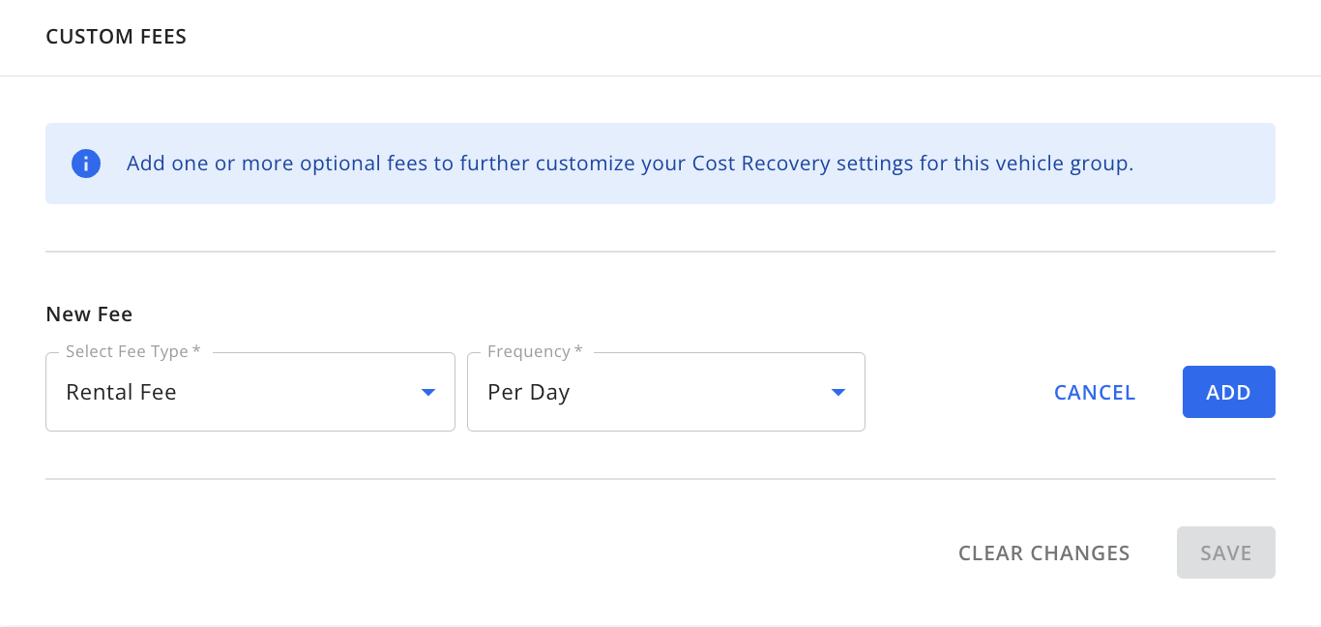Click the Select Fee Type dropdown arrow

(x=428, y=392)
